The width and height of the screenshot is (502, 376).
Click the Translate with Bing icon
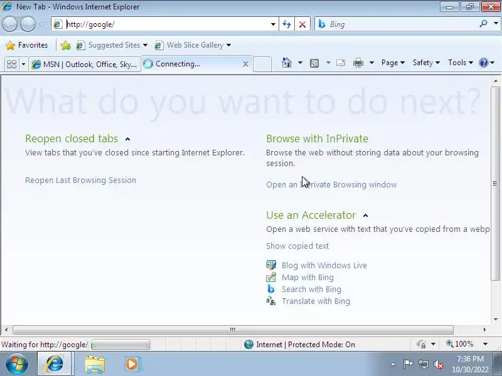271,301
